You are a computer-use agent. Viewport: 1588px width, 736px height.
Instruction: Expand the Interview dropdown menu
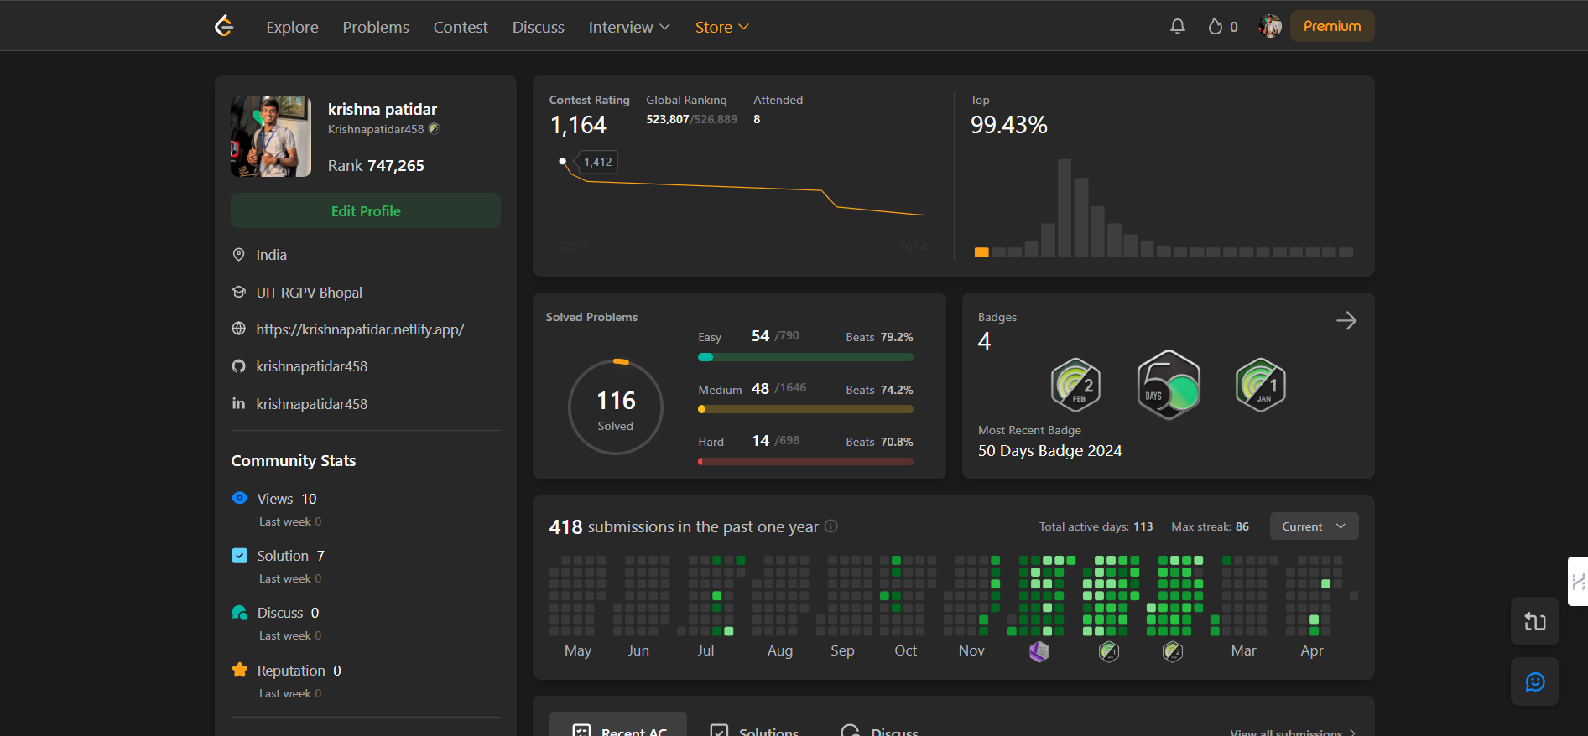(x=629, y=27)
